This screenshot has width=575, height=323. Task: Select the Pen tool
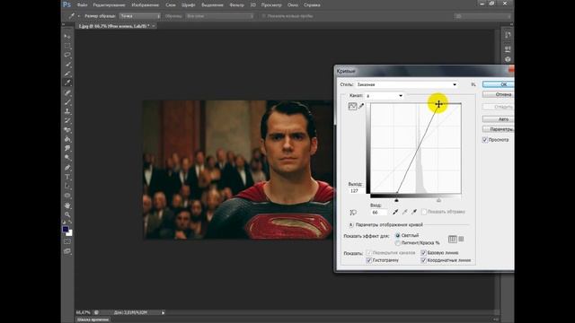point(67,168)
